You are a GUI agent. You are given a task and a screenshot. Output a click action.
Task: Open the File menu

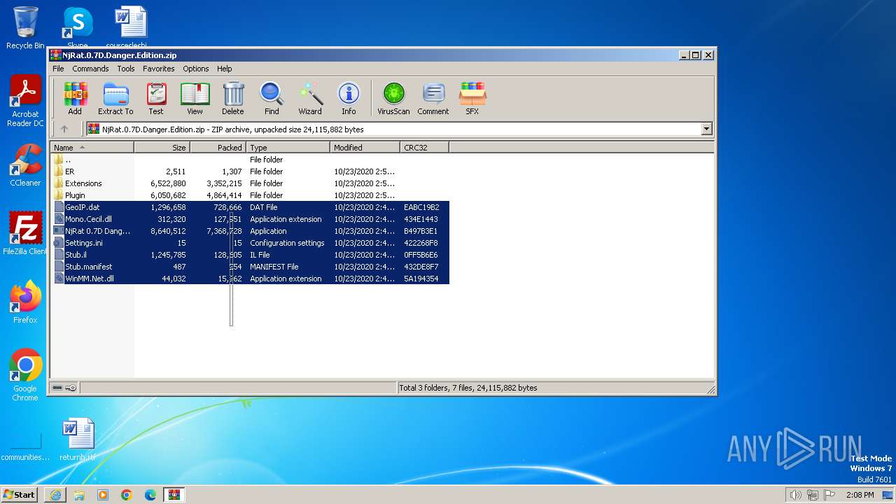coord(58,69)
